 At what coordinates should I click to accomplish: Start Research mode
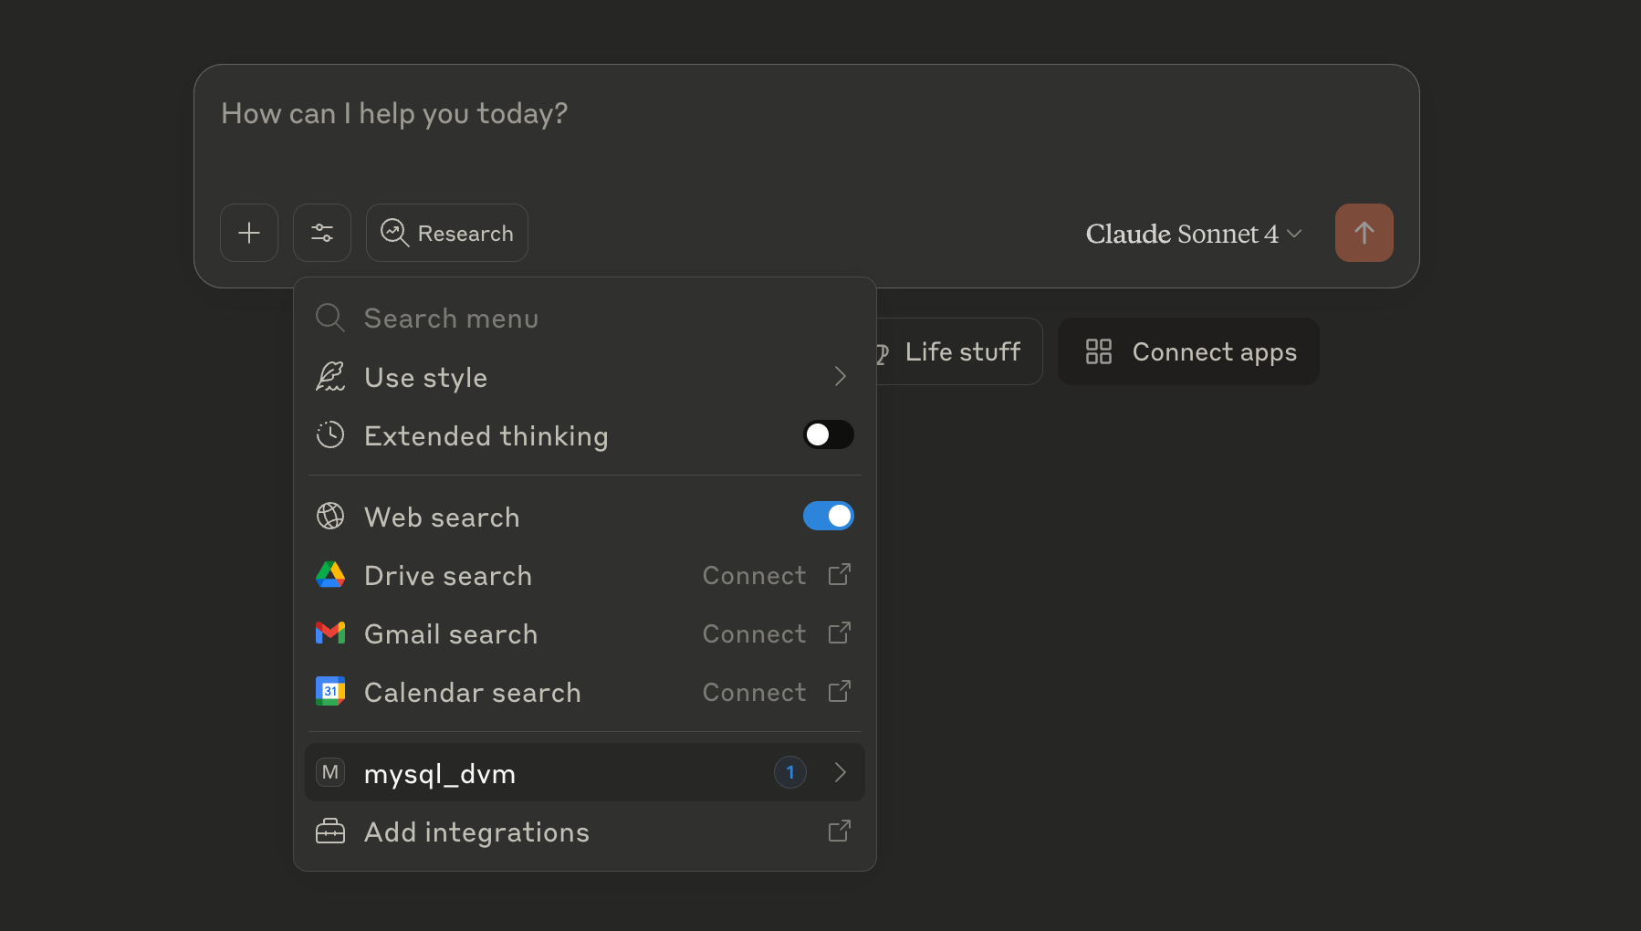click(x=447, y=233)
